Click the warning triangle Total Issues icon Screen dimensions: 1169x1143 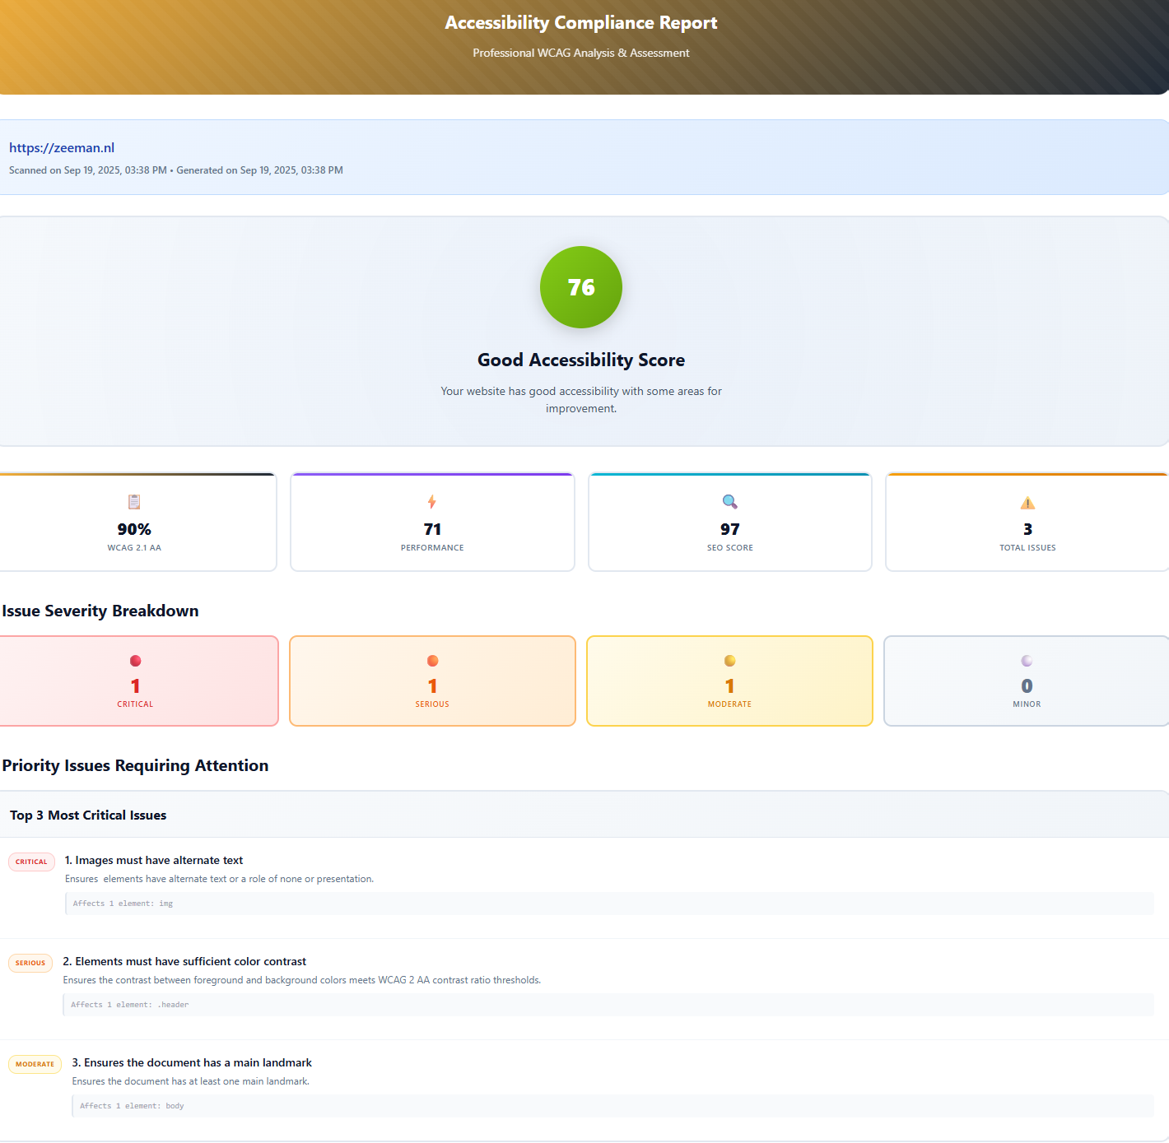coord(1027,503)
